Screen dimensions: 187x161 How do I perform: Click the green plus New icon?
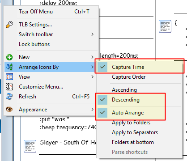click(9, 57)
